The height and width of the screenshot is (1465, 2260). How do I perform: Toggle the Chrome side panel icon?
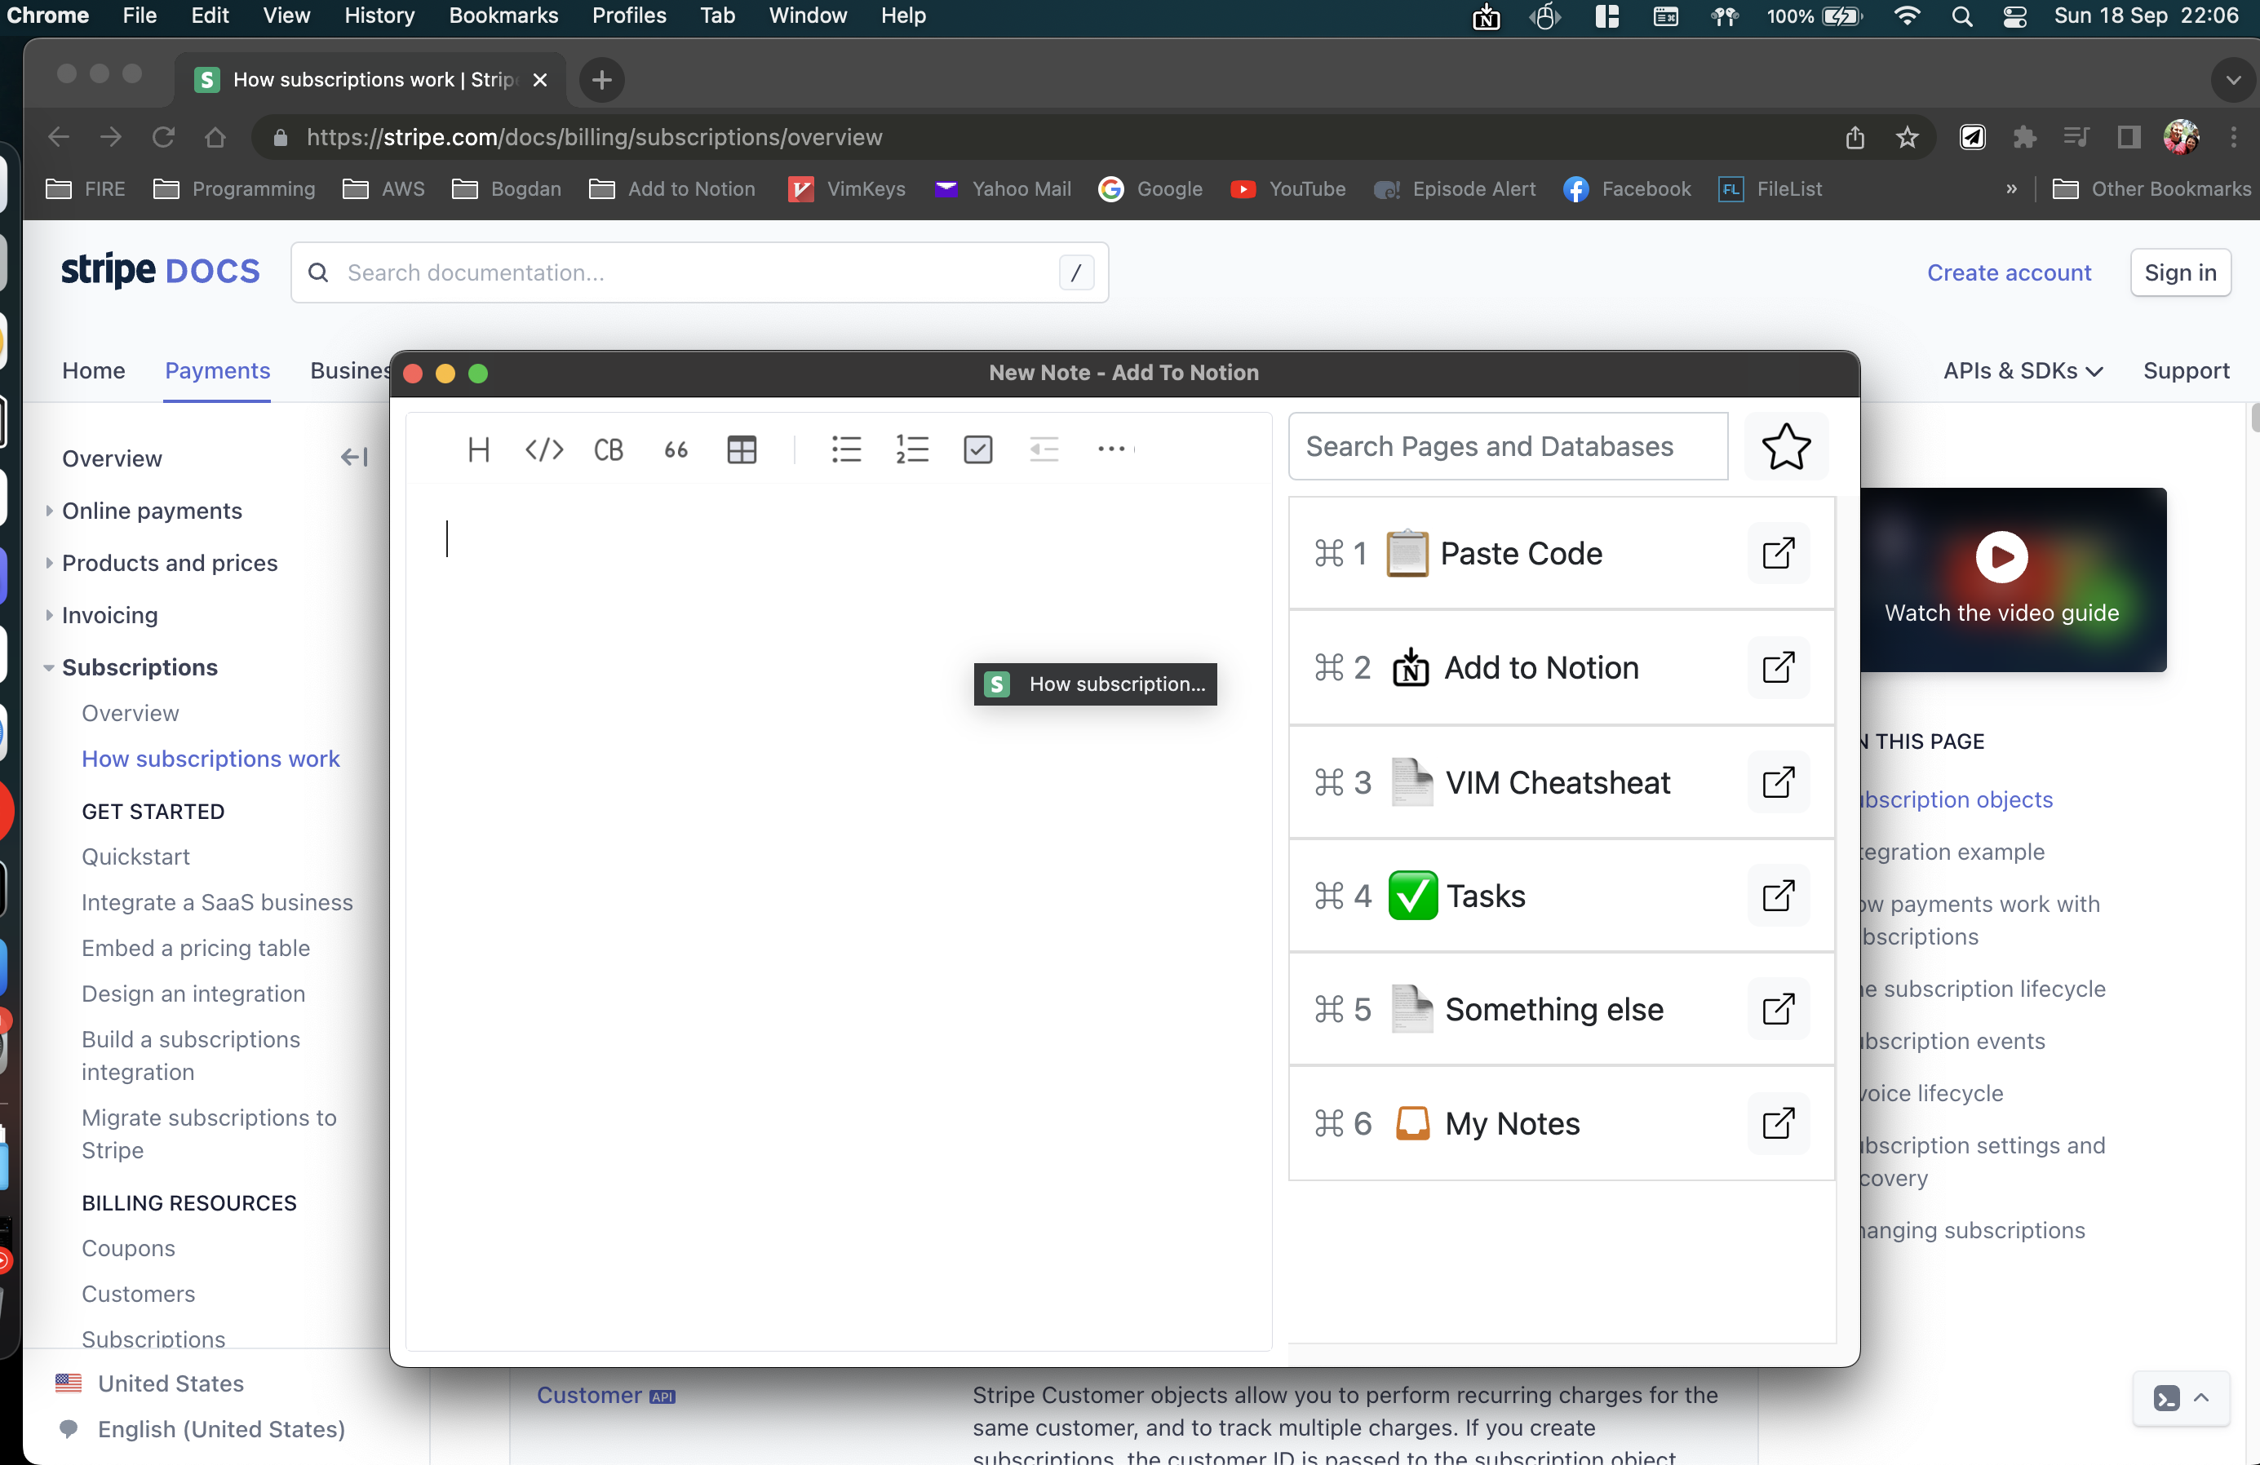pyautogui.click(x=2129, y=138)
